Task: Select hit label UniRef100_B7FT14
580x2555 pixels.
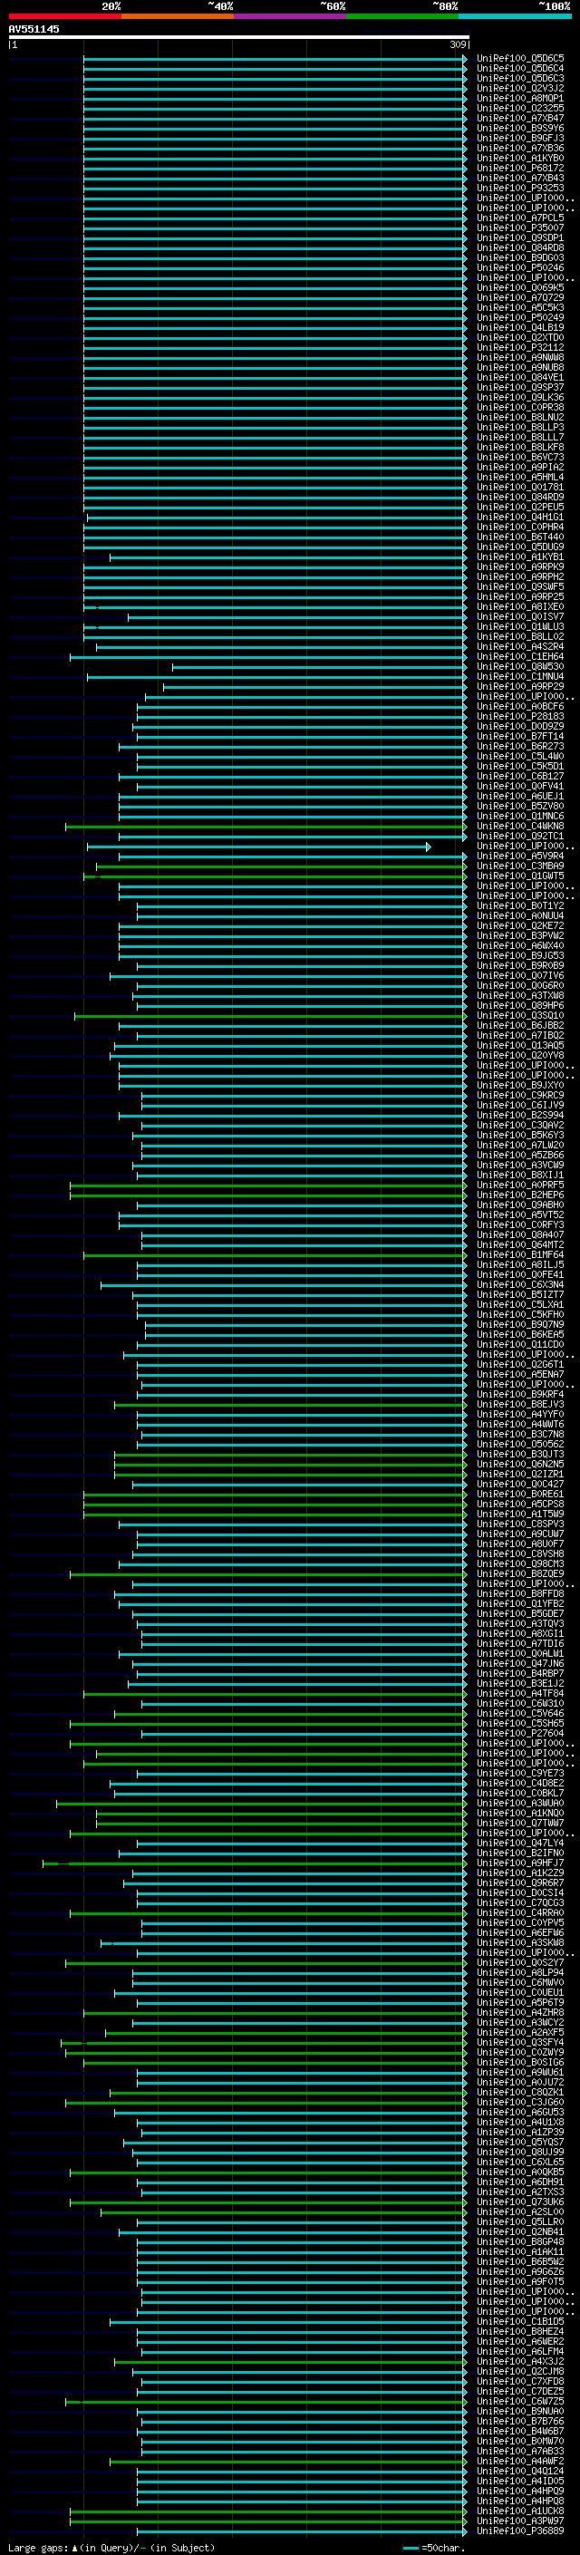Action: tap(520, 737)
